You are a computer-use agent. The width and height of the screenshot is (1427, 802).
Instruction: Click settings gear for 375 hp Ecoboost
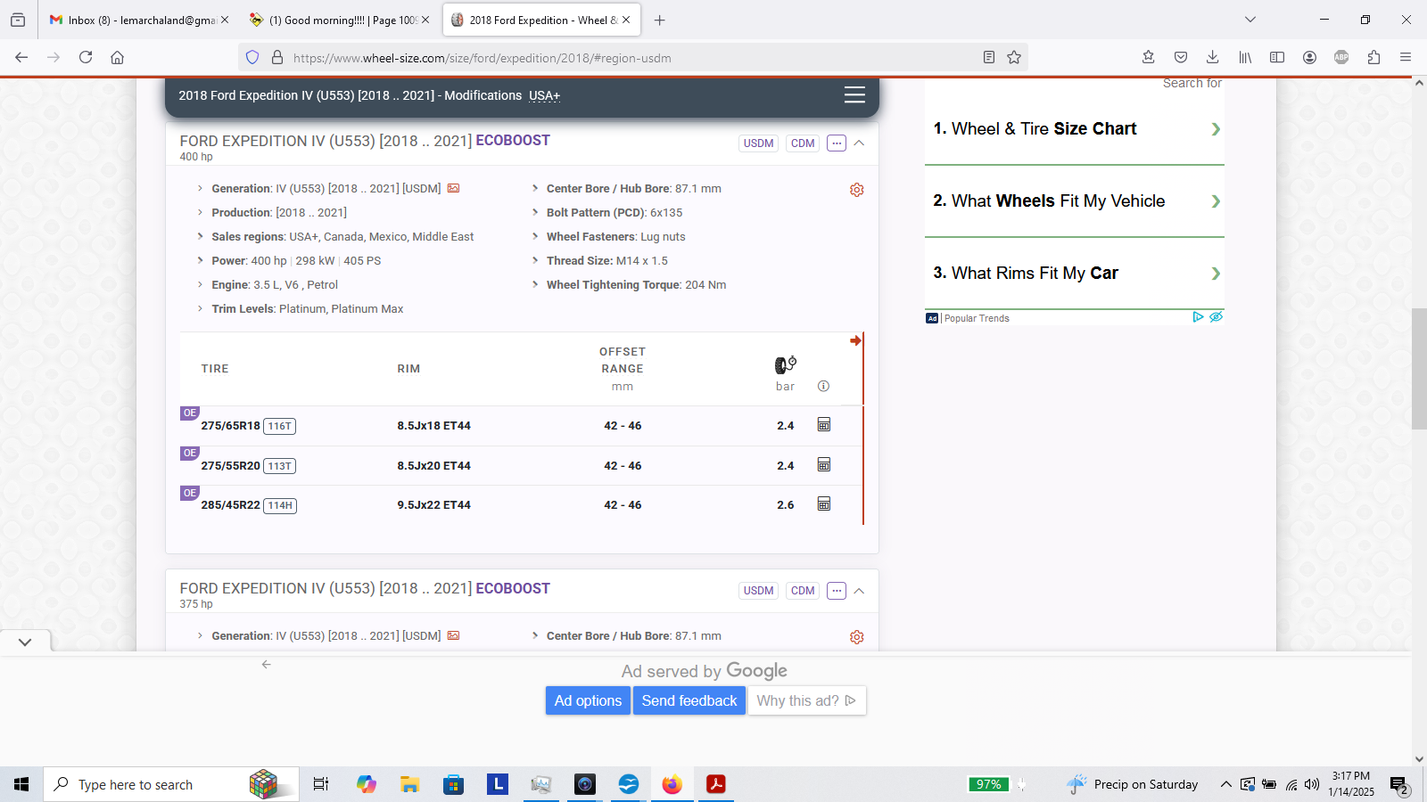[x=857, y=637]
